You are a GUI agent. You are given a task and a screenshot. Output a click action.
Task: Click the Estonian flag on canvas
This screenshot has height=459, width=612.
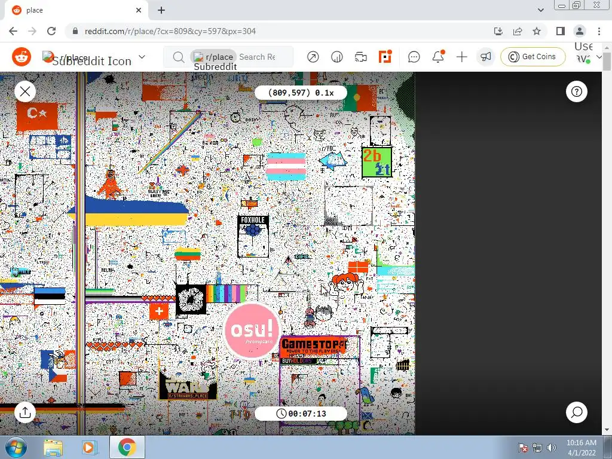pos(50,296)
